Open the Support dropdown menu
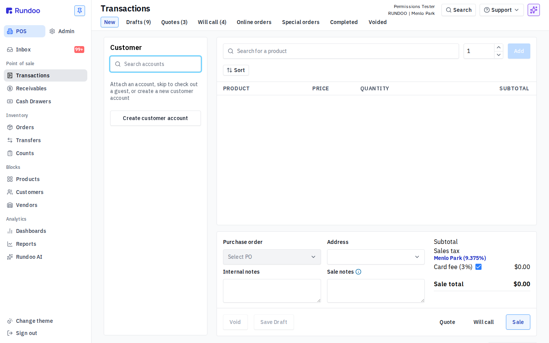 [501, 10]
